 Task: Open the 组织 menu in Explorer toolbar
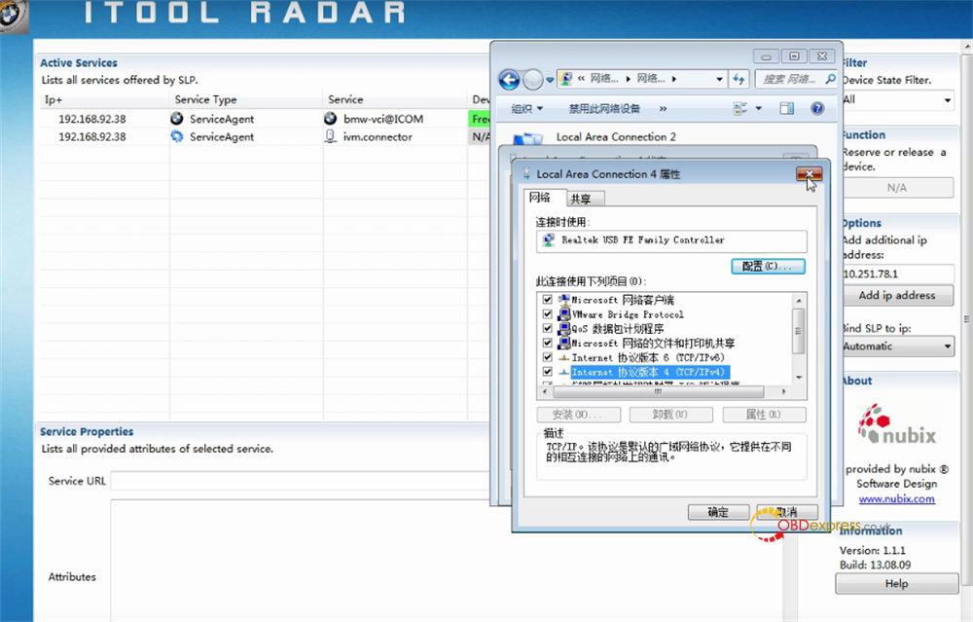pos(526,109)
